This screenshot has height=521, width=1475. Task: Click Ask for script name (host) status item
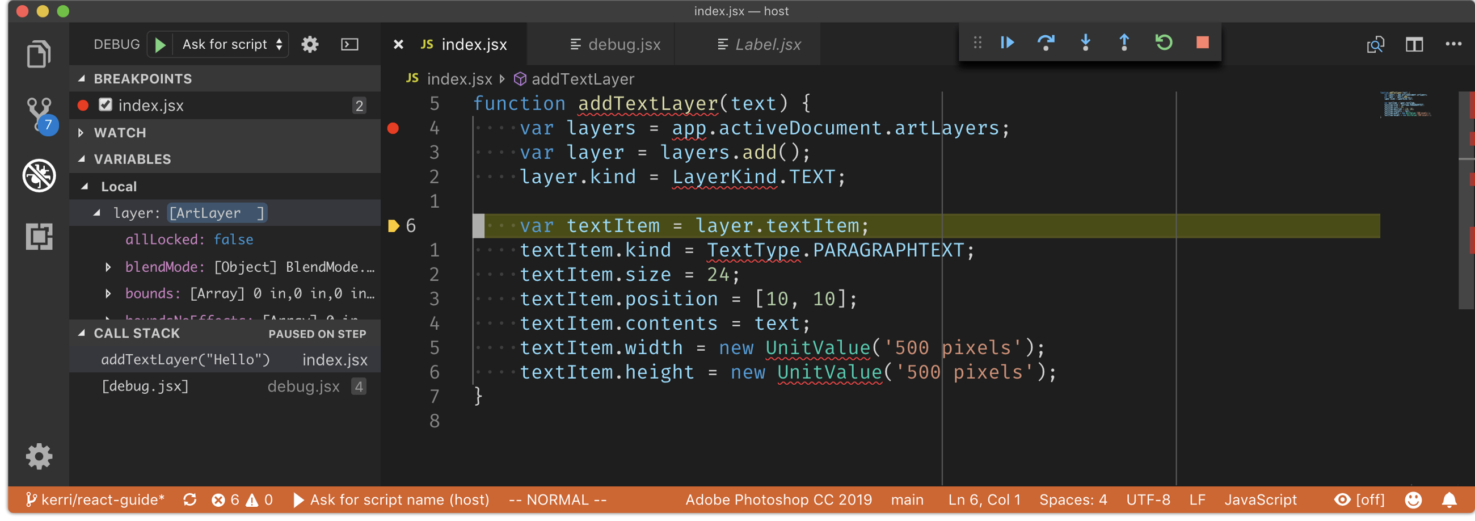391,500
